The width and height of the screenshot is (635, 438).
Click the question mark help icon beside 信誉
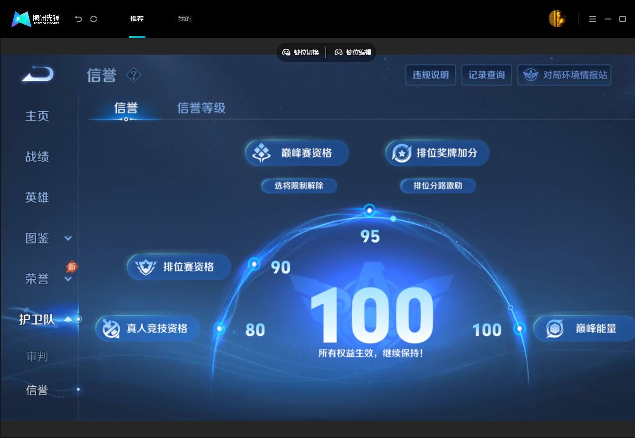click(134, 75)
